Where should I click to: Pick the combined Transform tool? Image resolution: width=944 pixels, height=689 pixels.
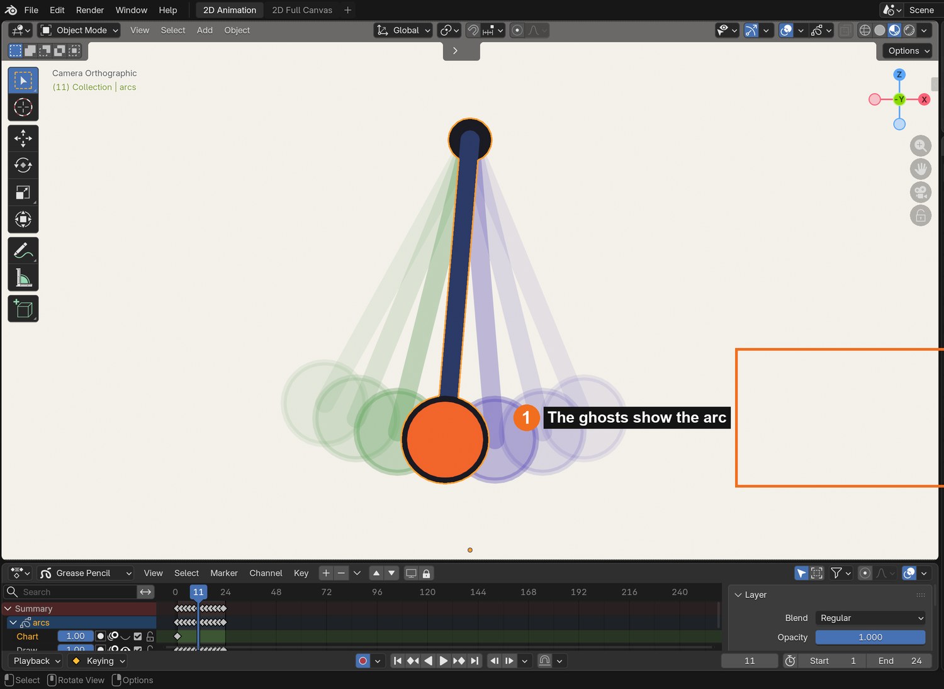click(x=23, y=220)
